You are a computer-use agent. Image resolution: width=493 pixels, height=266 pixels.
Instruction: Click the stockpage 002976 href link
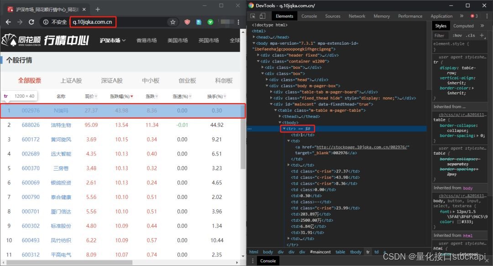coord(362,147)
